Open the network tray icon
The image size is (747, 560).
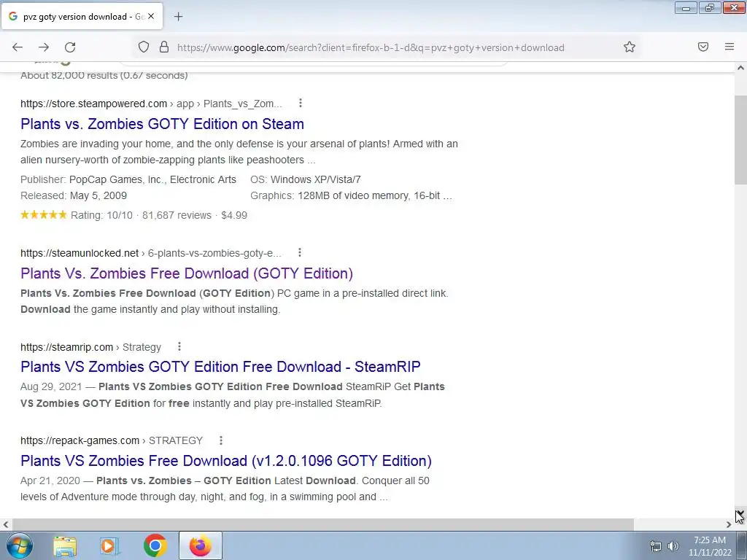(x=656, y=546)
